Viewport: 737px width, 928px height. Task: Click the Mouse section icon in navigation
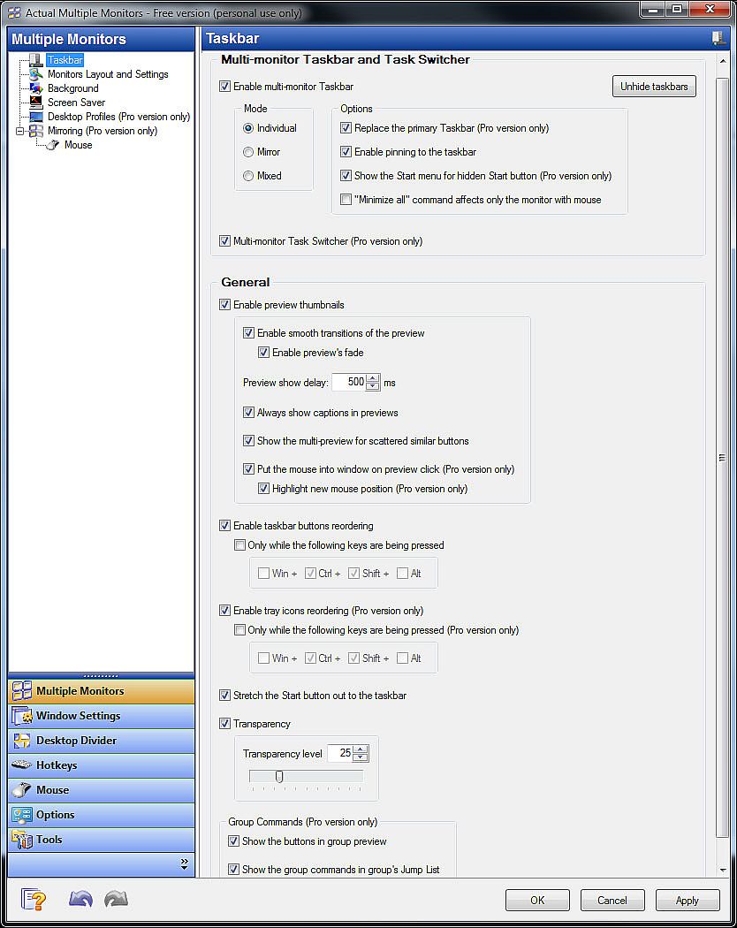pyautogui.click(x=22, y=790)
